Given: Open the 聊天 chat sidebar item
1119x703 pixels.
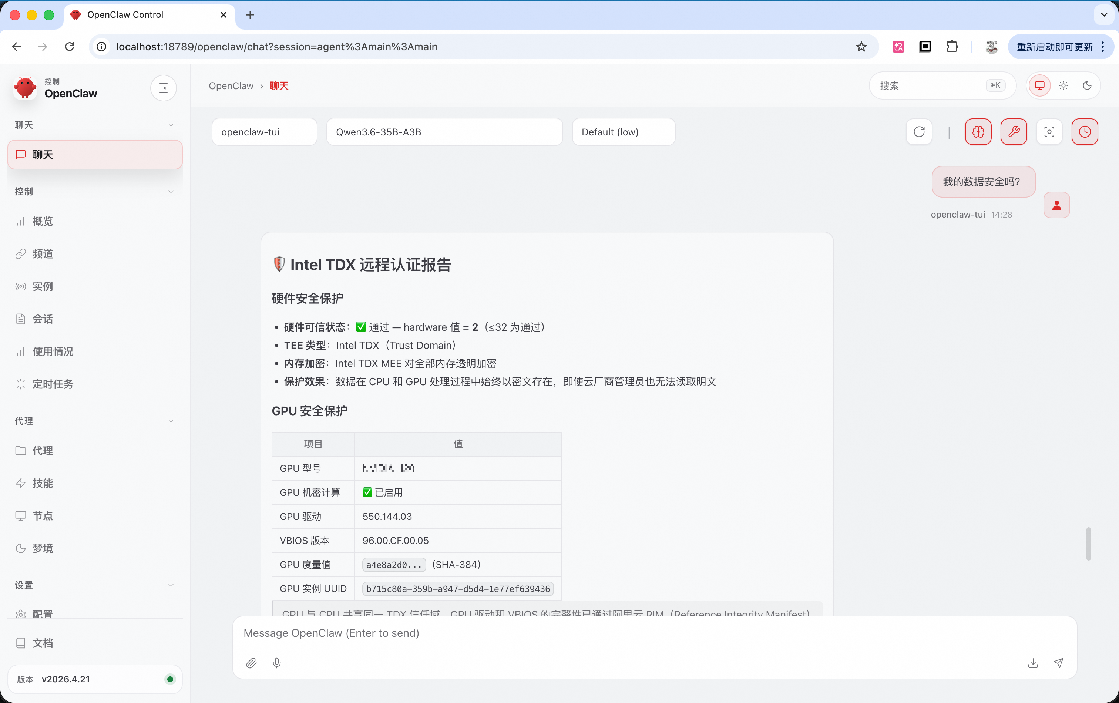Looking at the screenshot, I should point(95,155).
